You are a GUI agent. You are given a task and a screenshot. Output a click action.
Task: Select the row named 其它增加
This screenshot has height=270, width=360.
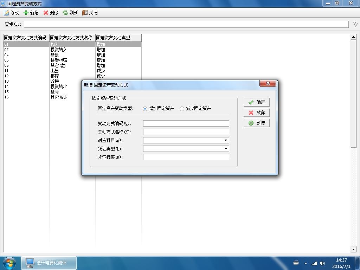[x=72, y=65]
